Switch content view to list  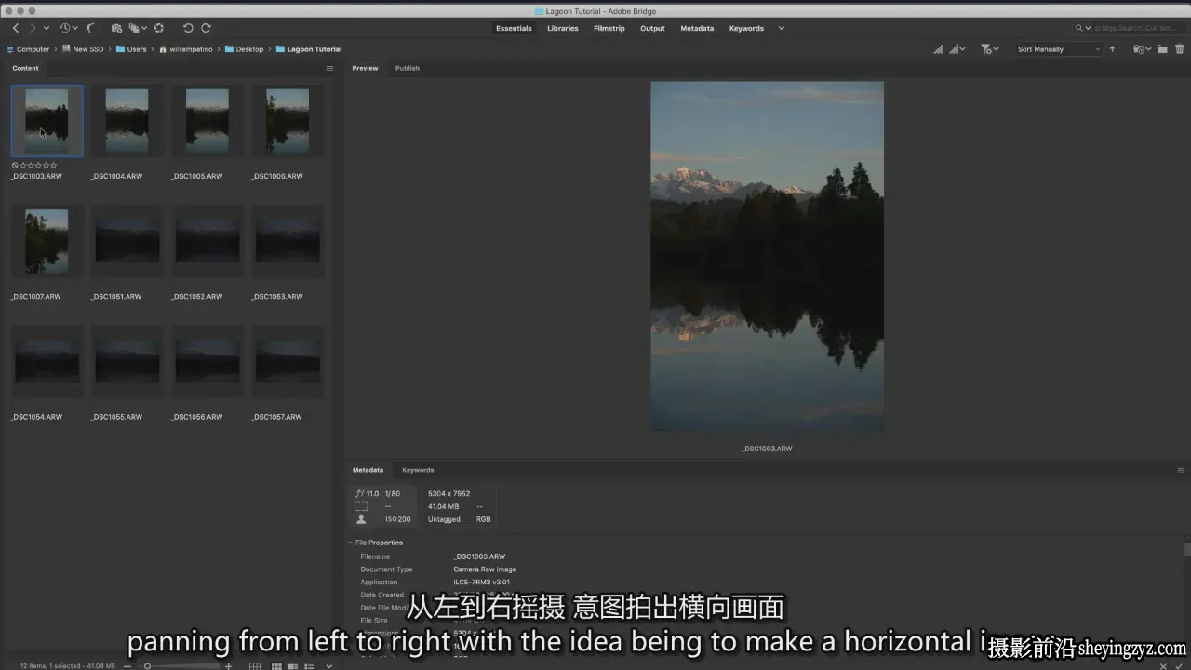310,666
